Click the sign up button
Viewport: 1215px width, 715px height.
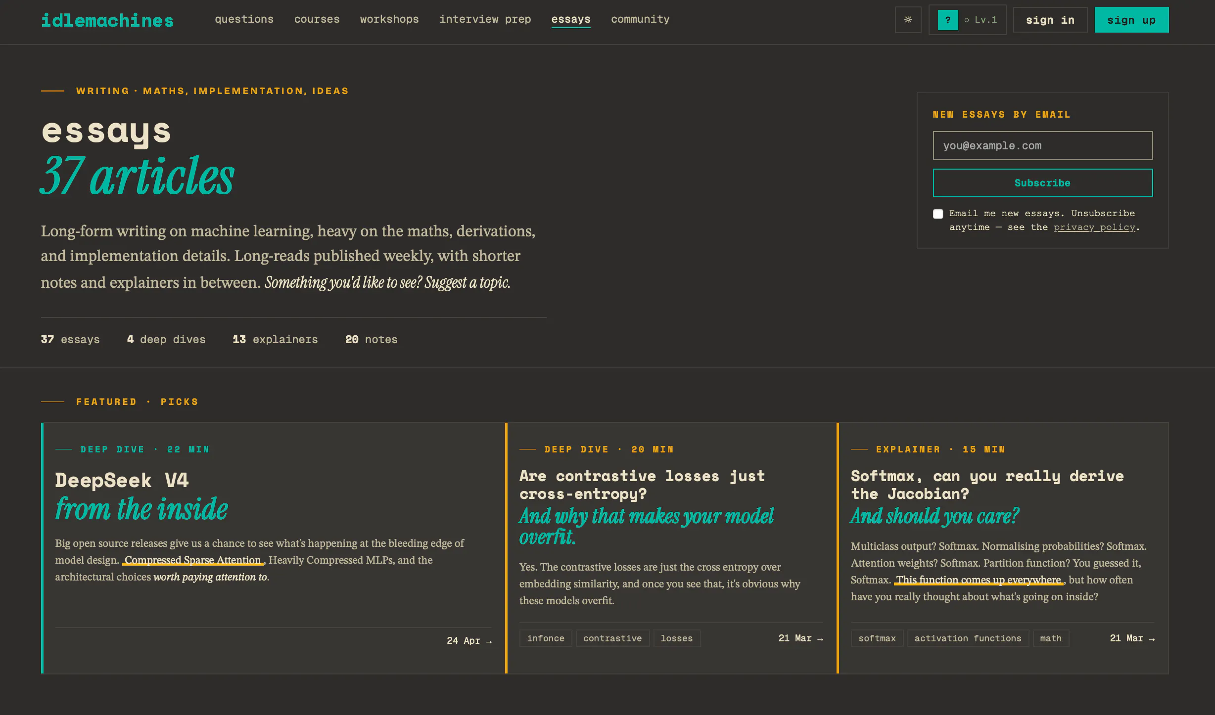click(x=1132, y=20)
